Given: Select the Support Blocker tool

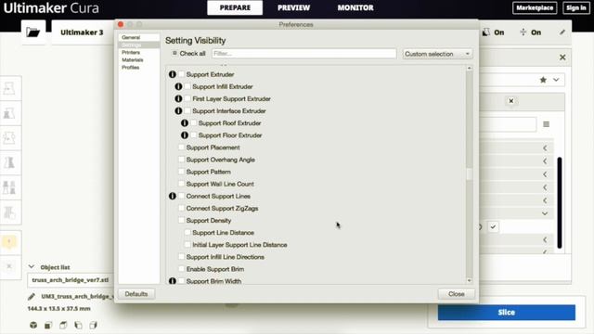Looking at the screenshot, I should tap(9, 212).
